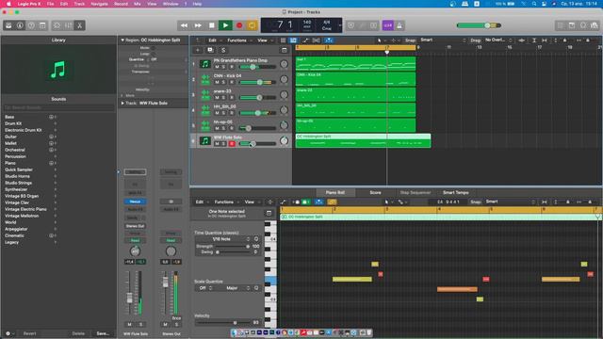This screenshot has width=603, height=339.
Task: Fast forward the playhead
Action: click(x=198, y=25)
